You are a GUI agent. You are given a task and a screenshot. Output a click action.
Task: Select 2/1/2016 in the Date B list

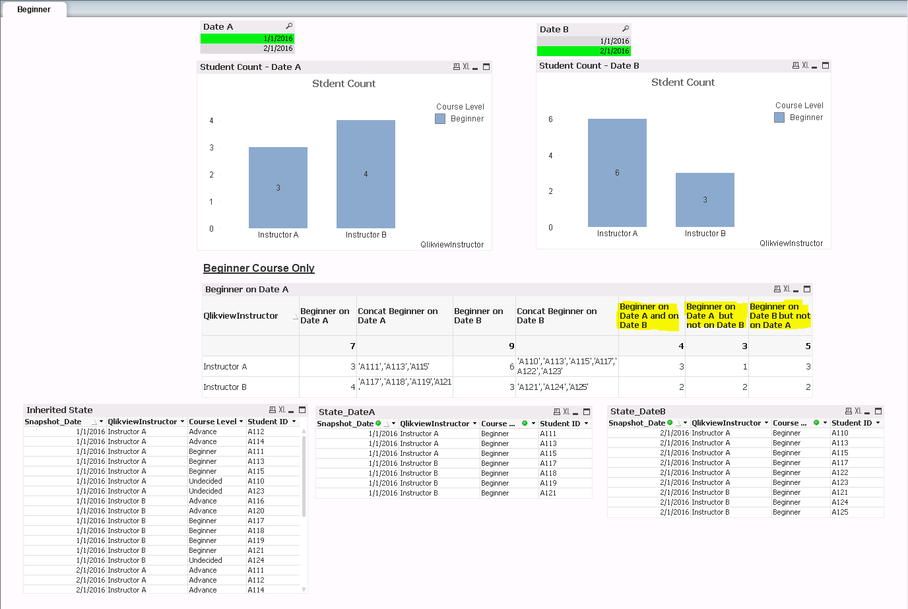[x=584, y=51]
